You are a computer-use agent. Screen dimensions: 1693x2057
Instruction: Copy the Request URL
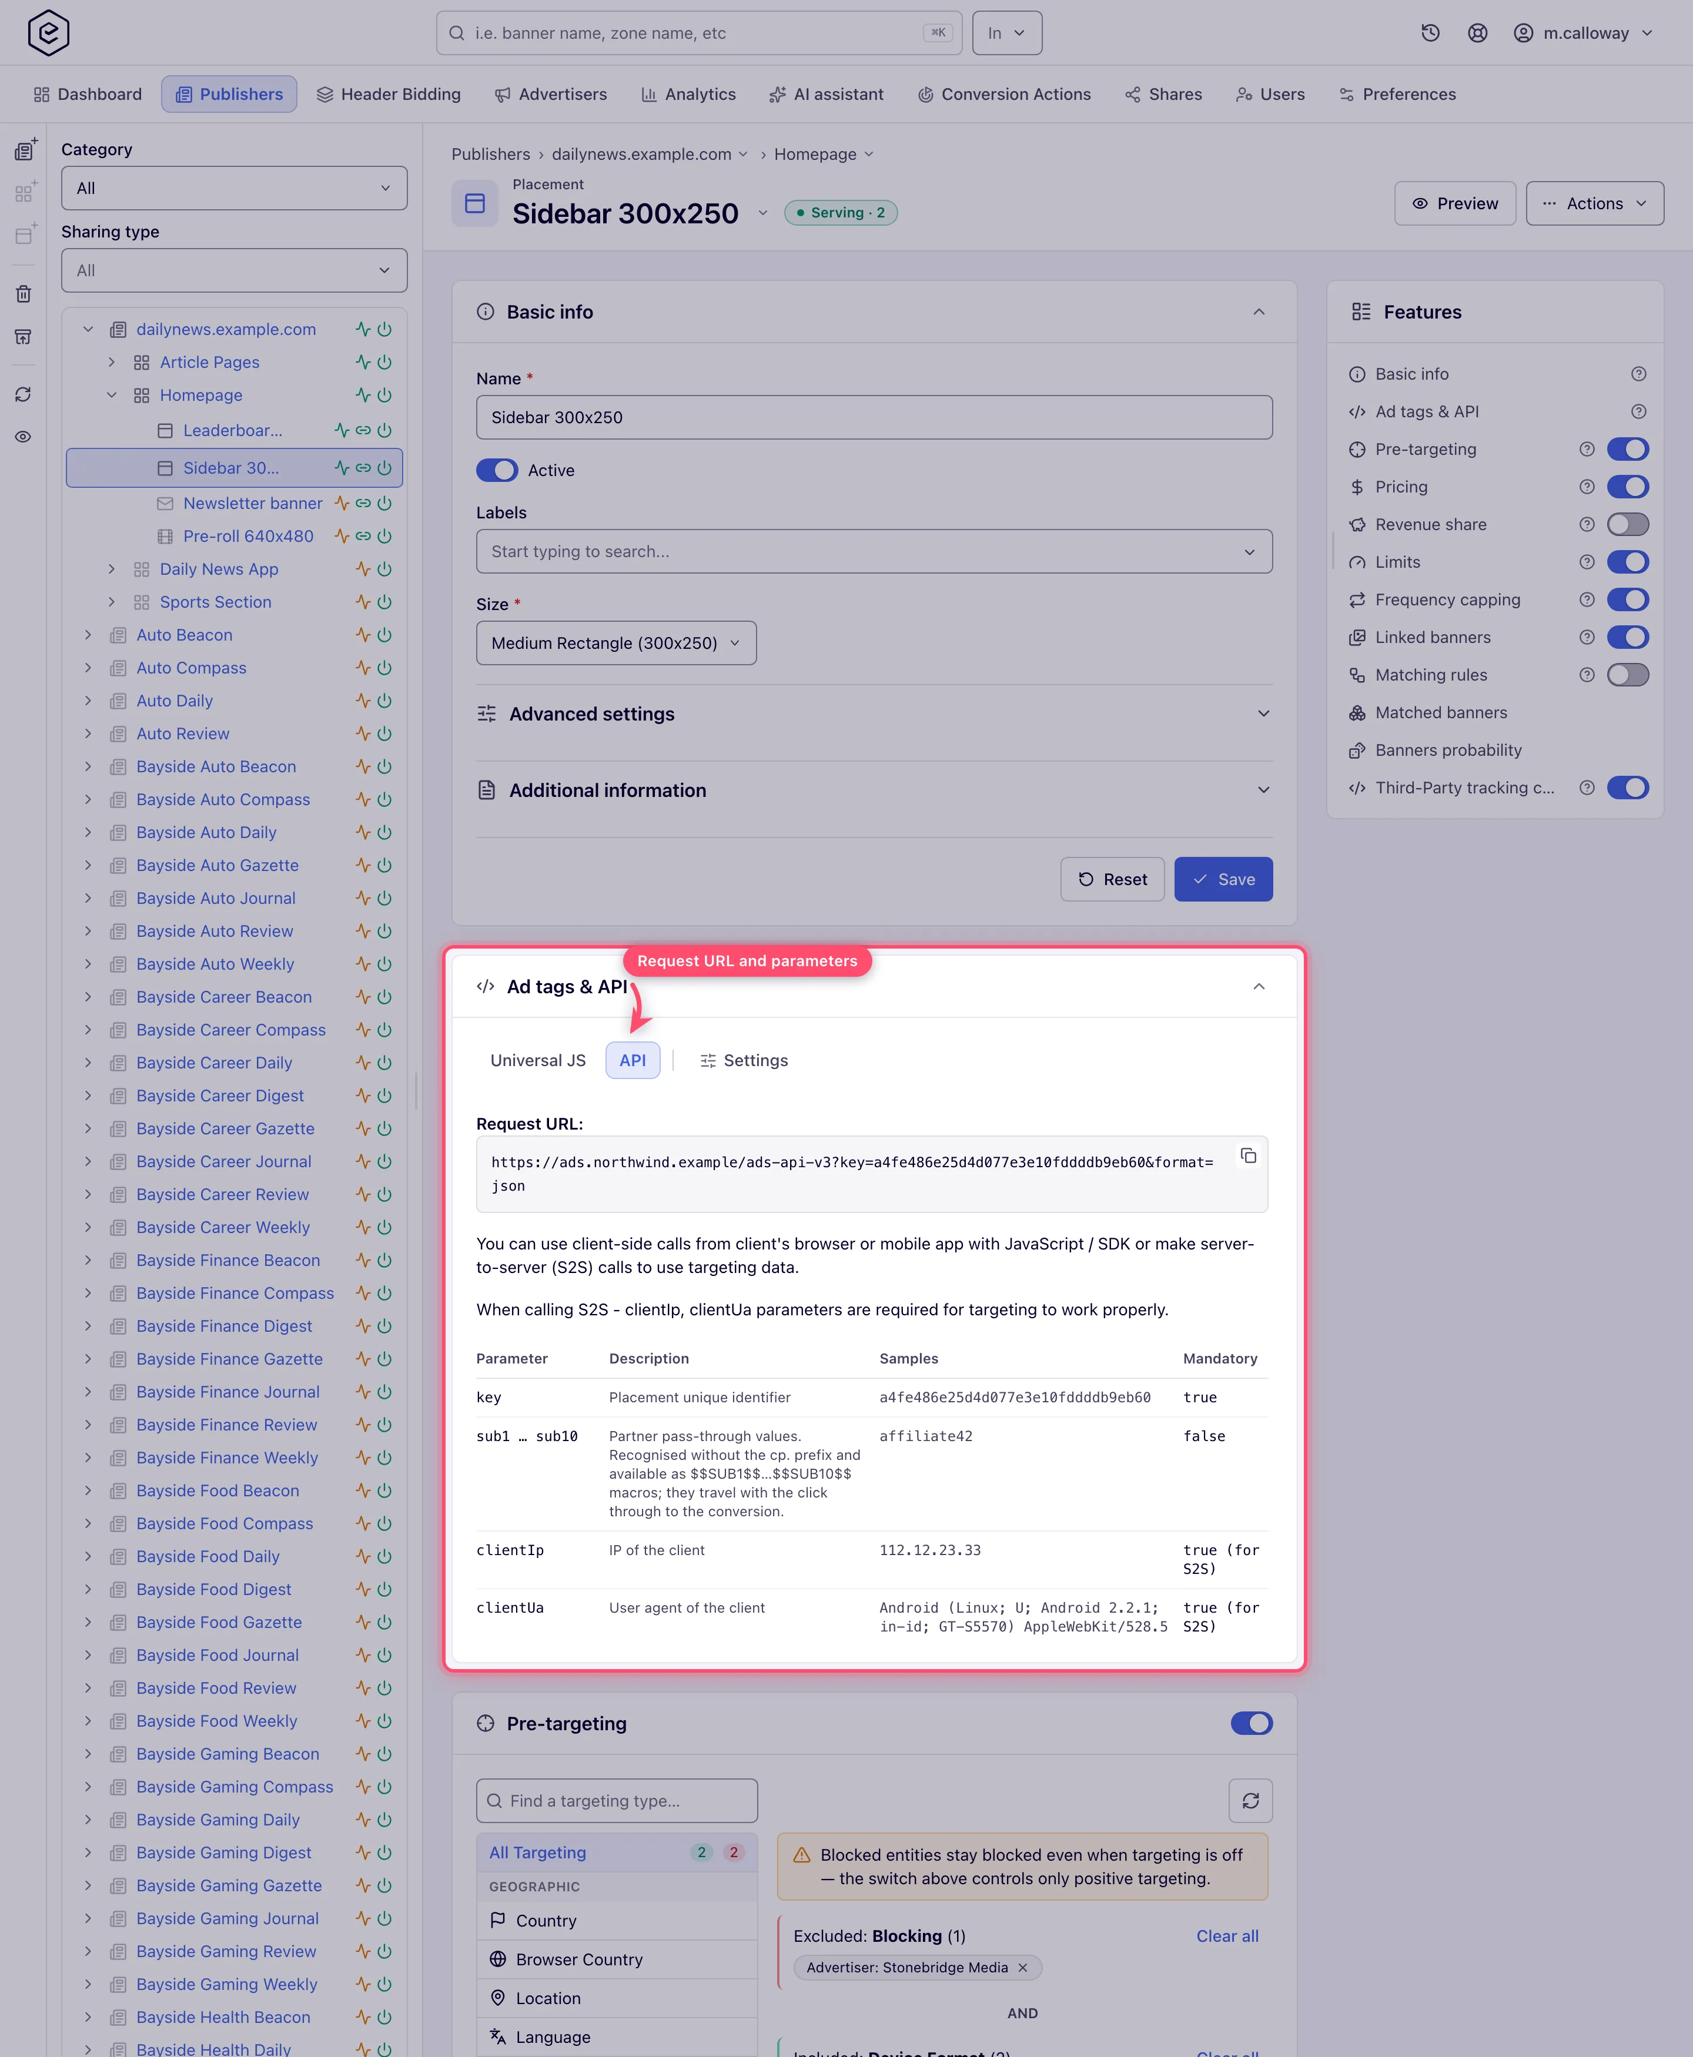(x=1247, y=1156)
